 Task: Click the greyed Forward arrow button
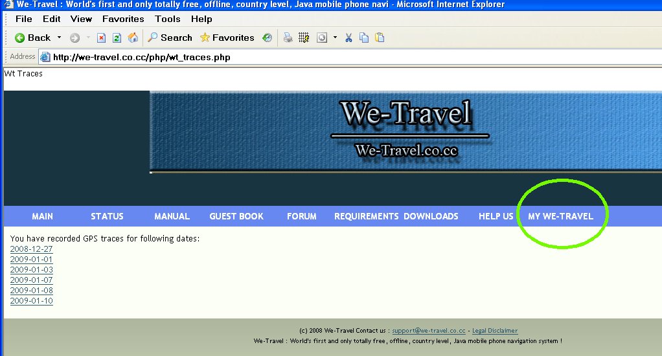74,38
